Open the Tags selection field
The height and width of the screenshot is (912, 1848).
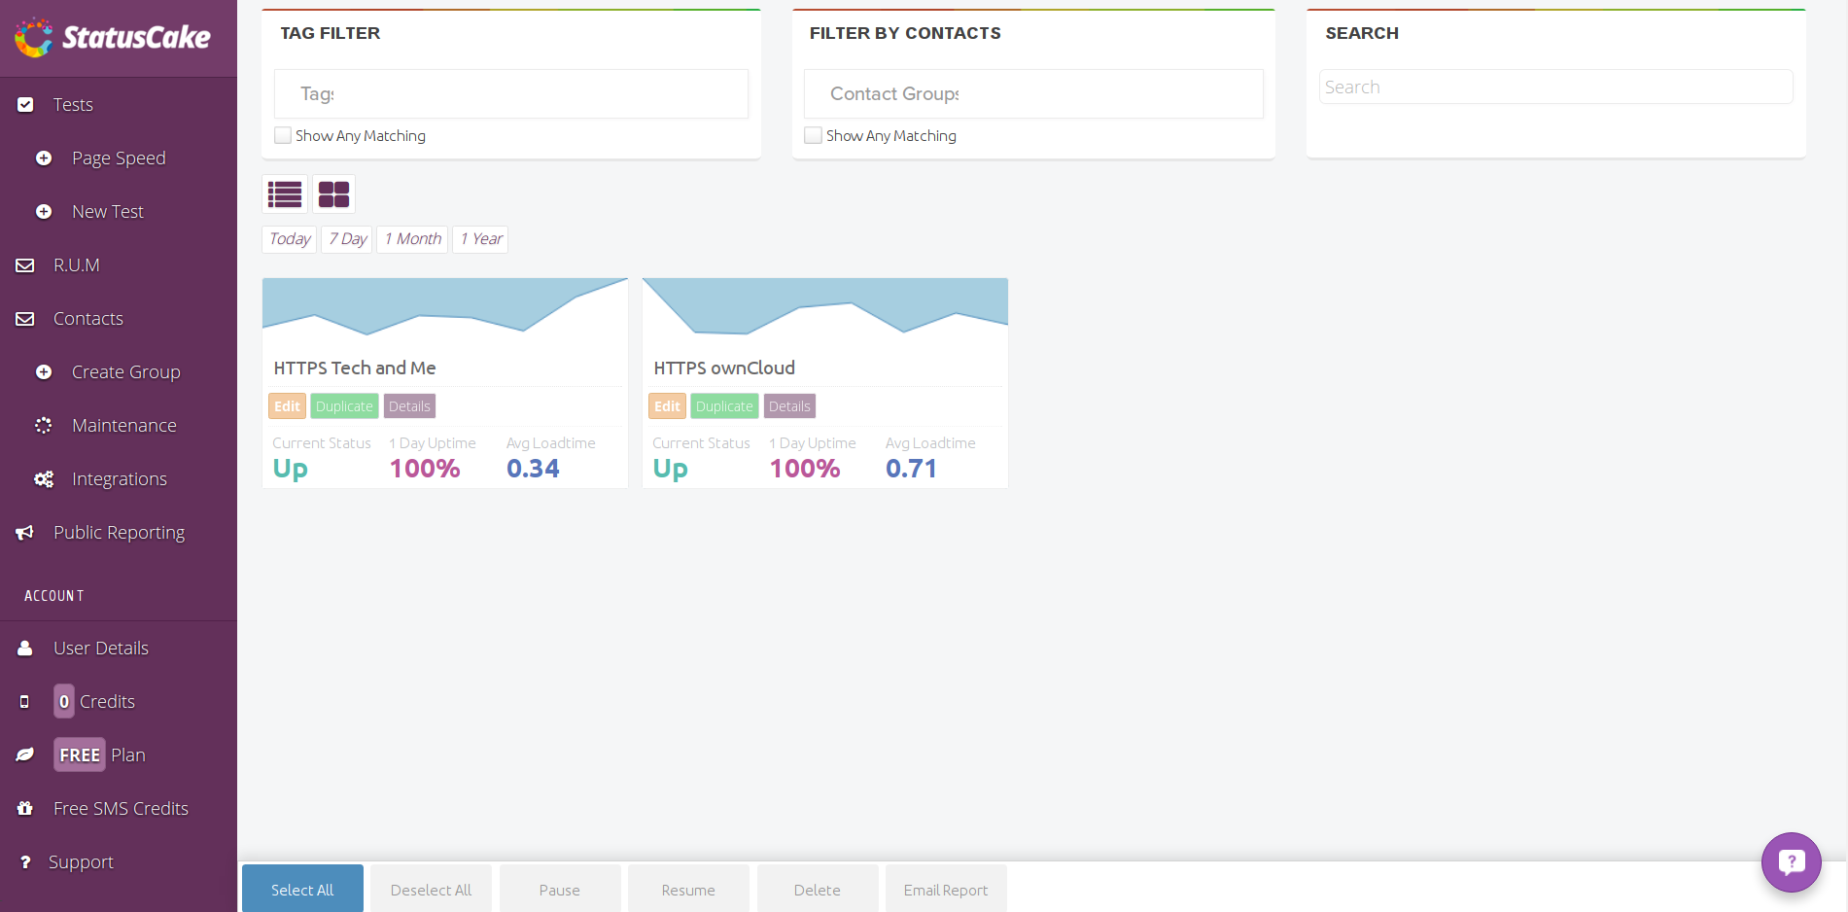pos(511,93)
